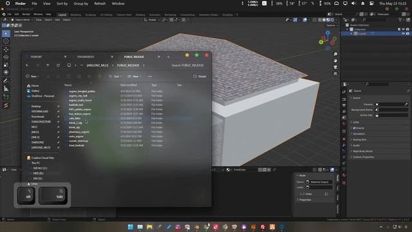The height and width of the screenshot is (232, 412).
Task: Open the Global transform orientation dropdown
Action: pos(152,20)
